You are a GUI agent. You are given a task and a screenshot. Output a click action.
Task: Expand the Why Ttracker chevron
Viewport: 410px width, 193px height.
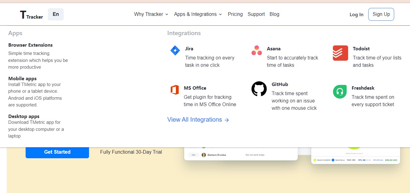click(167, 14)
